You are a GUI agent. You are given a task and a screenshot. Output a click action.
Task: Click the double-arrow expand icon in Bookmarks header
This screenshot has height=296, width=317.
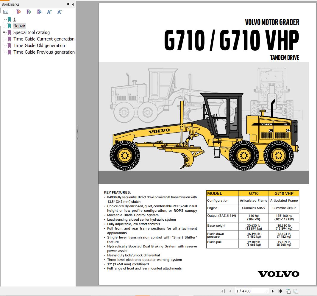[x=68, y=4]
